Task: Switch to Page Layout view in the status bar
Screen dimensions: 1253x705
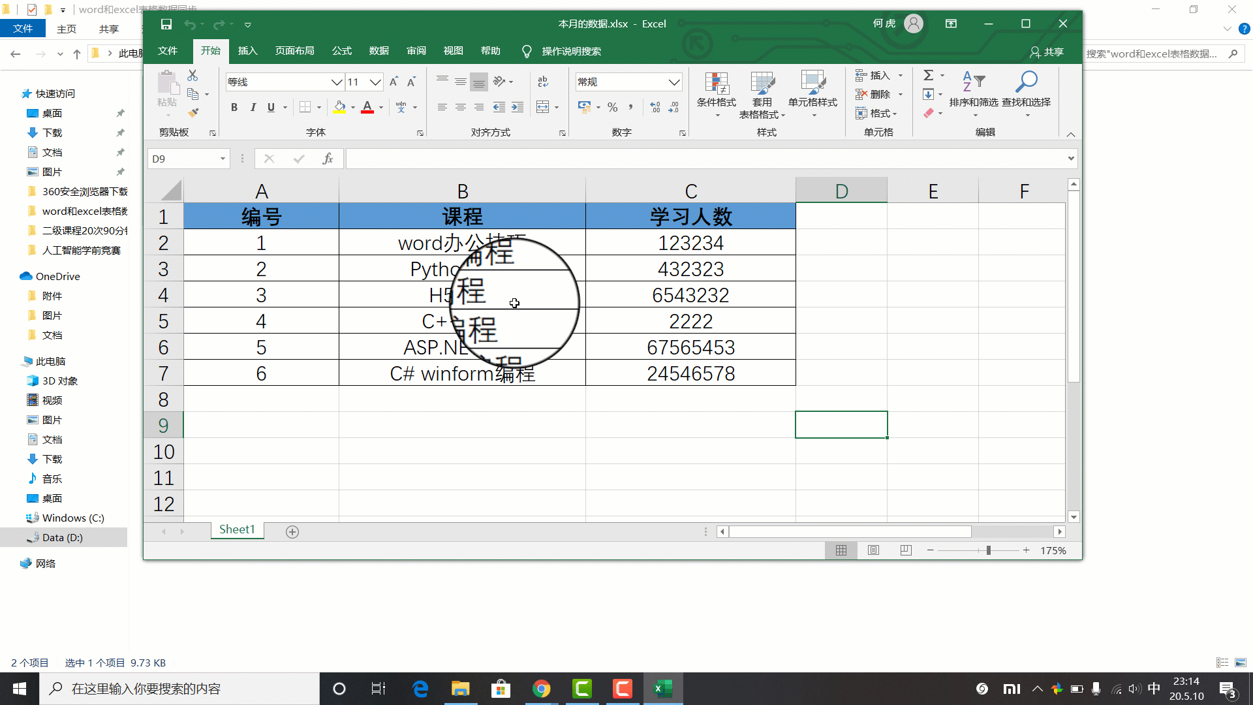Action: [873, 550]
